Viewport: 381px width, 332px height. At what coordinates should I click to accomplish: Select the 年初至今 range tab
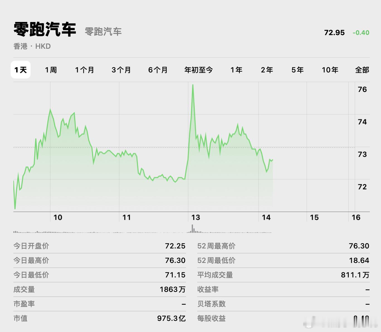pyautogui.click(x=199, y=70)
